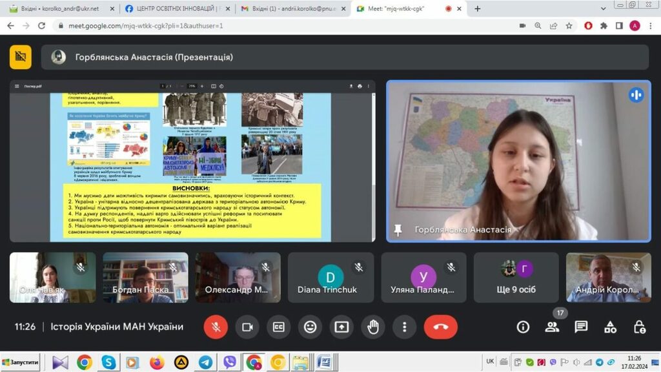Viewport: 661px width, 372px height.
Task: Unmute your microphone
Action: (216, 327)
